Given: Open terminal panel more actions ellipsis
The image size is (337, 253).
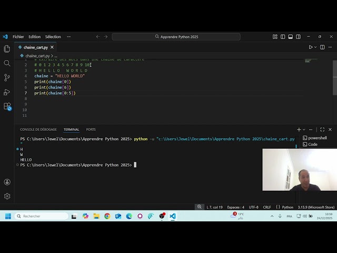Looking at the screenshot, I should (x=311, y=130).
